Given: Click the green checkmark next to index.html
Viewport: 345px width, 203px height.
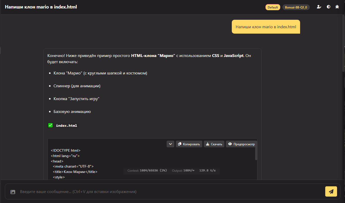Looking at the screenshot, I should [x=50, y=125].
